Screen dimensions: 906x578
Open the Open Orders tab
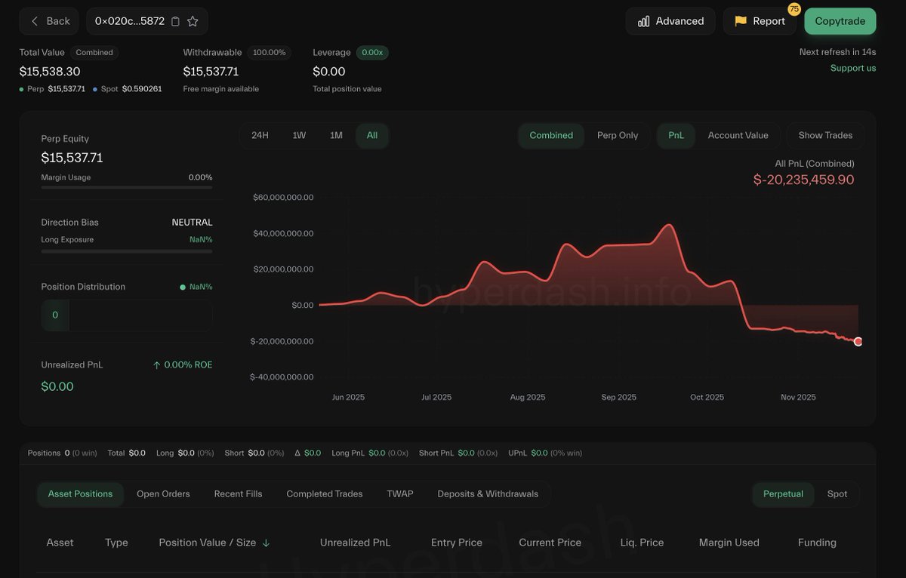pos(163,493)
